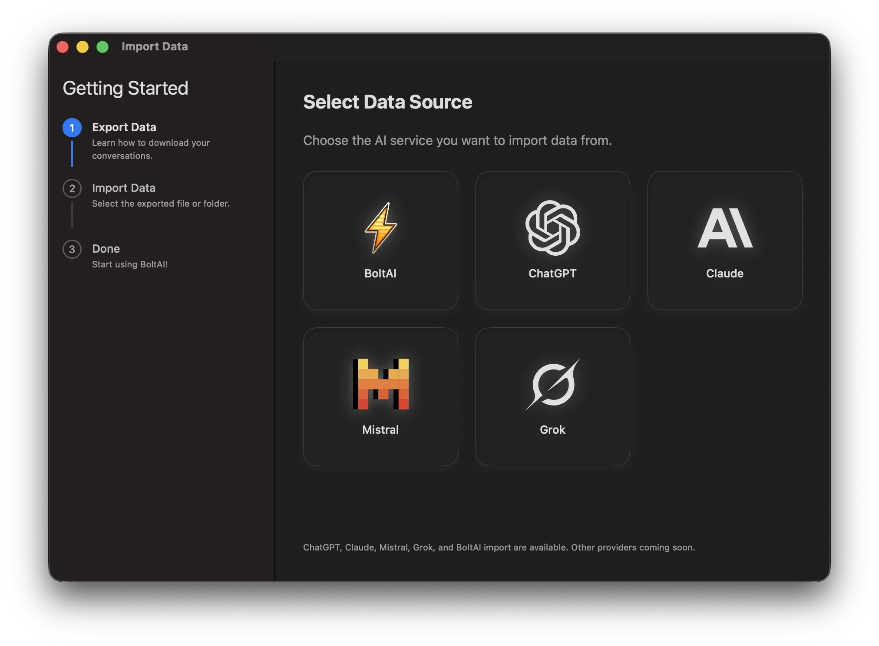Click the BoltAI card label
Image resolution: width=879 pixels, height=646 pixels.
380,273
